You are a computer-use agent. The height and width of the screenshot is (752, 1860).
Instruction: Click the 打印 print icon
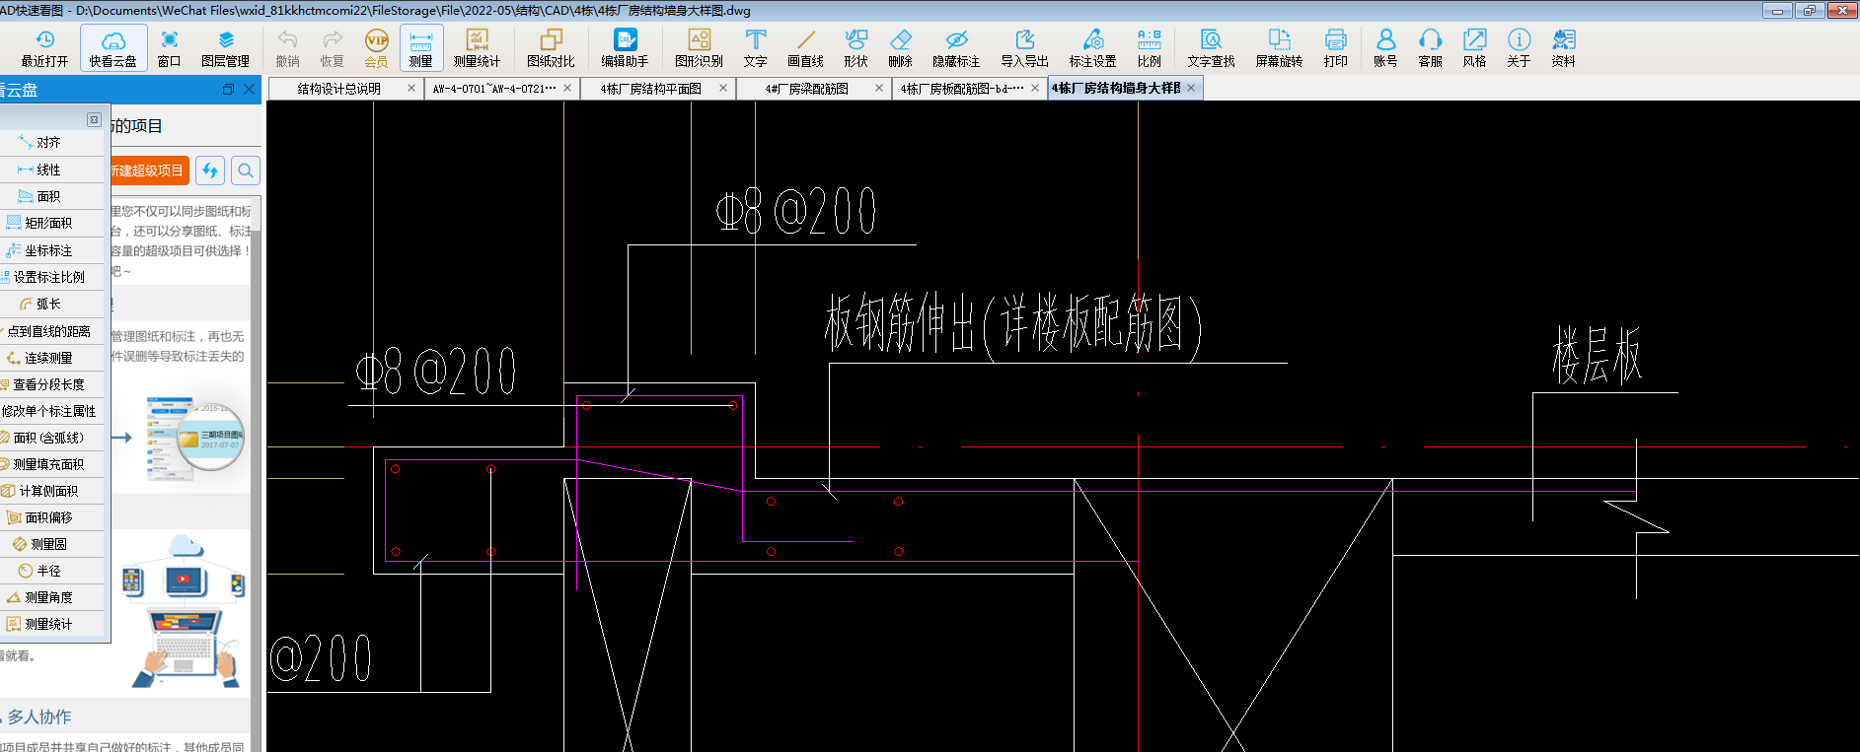[1336, 48]
